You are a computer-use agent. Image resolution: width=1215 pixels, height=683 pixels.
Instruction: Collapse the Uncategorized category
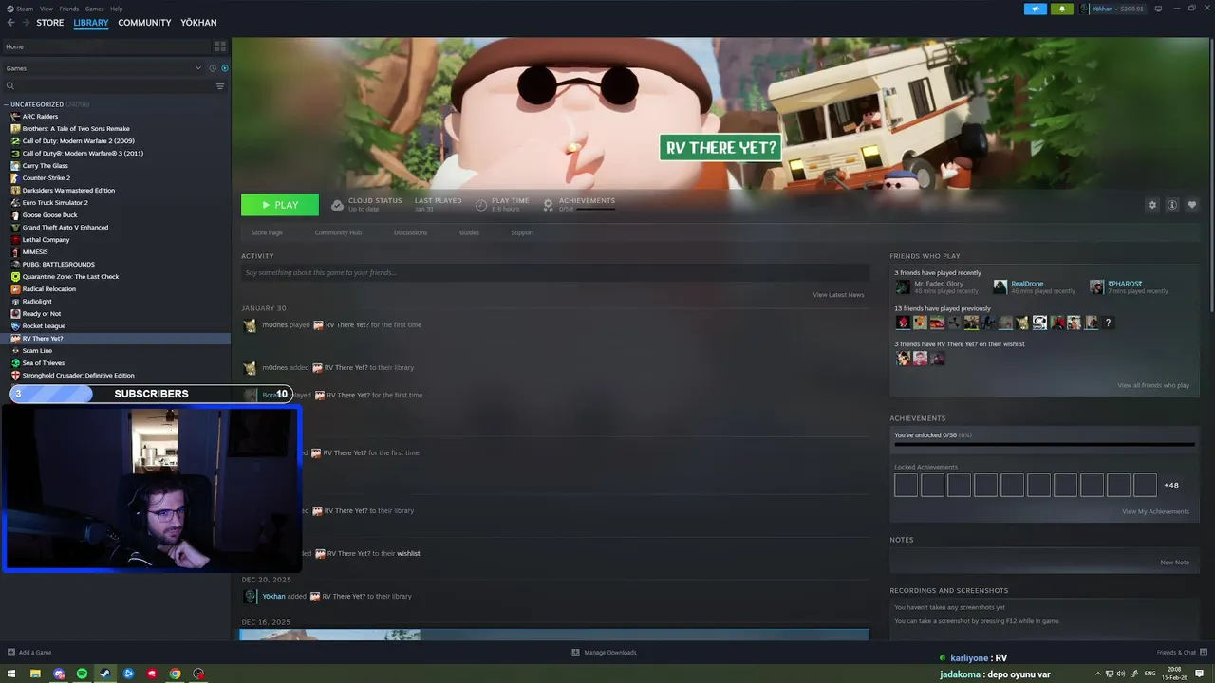[6, 104]
